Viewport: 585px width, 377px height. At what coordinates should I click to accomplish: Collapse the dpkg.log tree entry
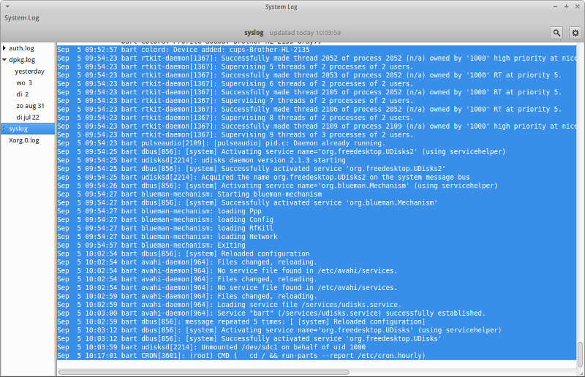4,60
